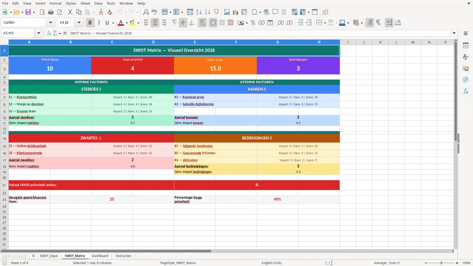Viewport: 473px width, 266px height.
Task: Open the Background Color dropdown arrow
Action: click(138, 23)
